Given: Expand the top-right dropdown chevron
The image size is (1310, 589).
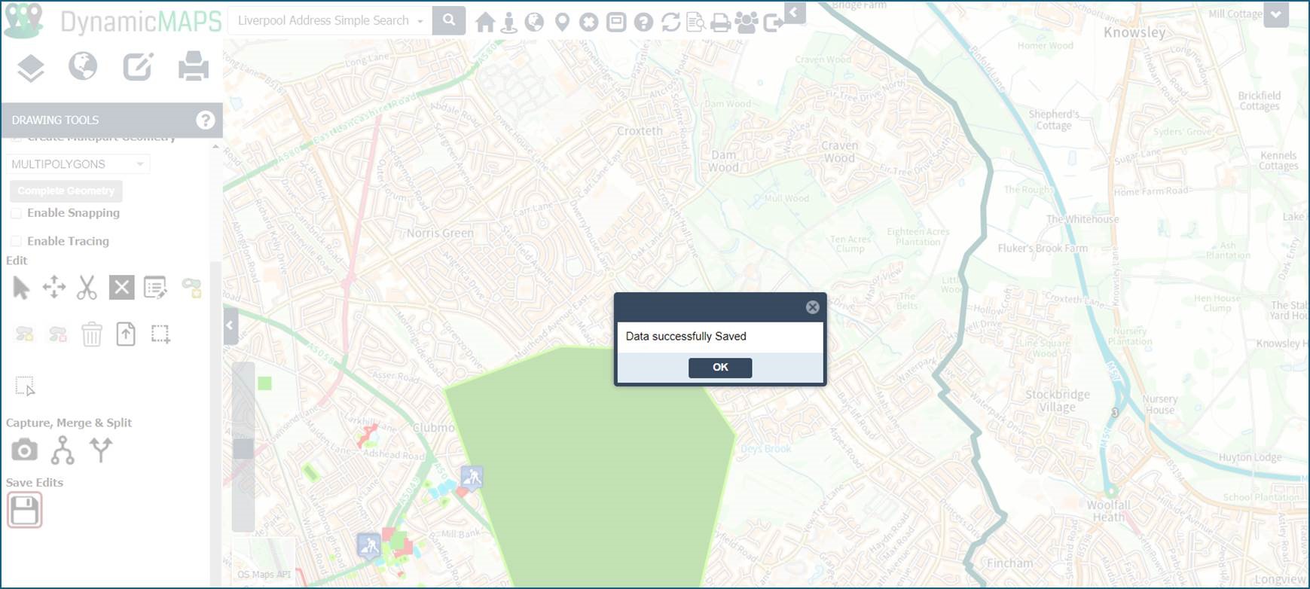Looking at the screenshot, I should coord(1275,15).
